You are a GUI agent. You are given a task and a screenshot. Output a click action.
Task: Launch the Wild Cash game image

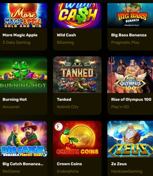click(77, 16)
